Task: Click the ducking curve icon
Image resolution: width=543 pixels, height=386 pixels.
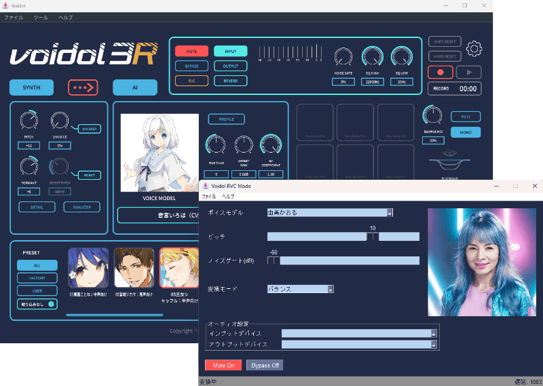Action: coord(449,160)
